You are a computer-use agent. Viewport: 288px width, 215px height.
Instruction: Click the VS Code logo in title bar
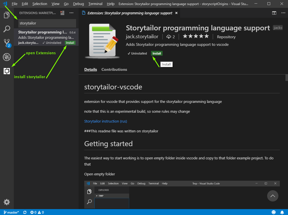pos(5,4)
